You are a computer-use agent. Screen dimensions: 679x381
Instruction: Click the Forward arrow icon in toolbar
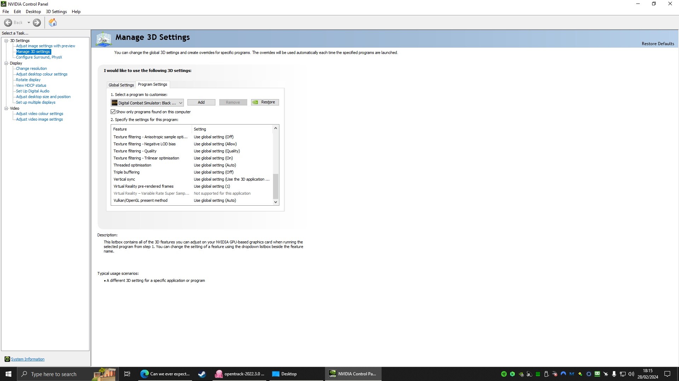click(x=37, y=23)
